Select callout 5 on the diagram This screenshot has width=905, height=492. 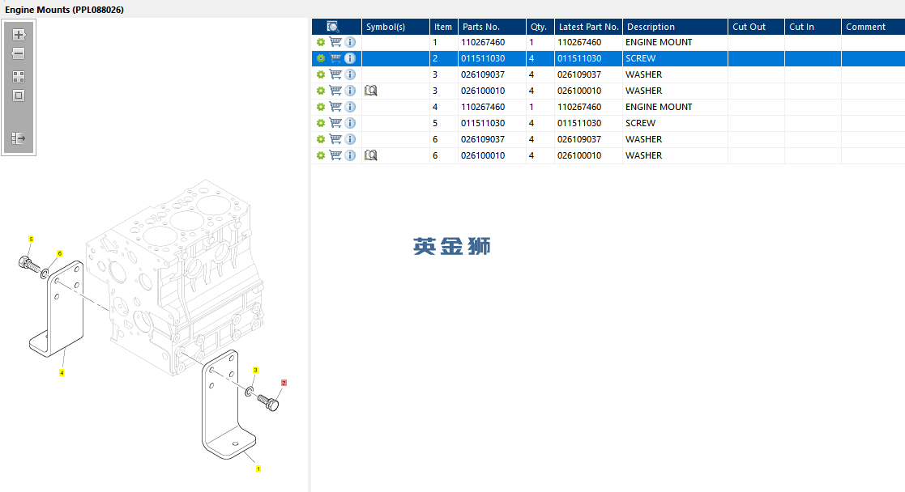31,239
